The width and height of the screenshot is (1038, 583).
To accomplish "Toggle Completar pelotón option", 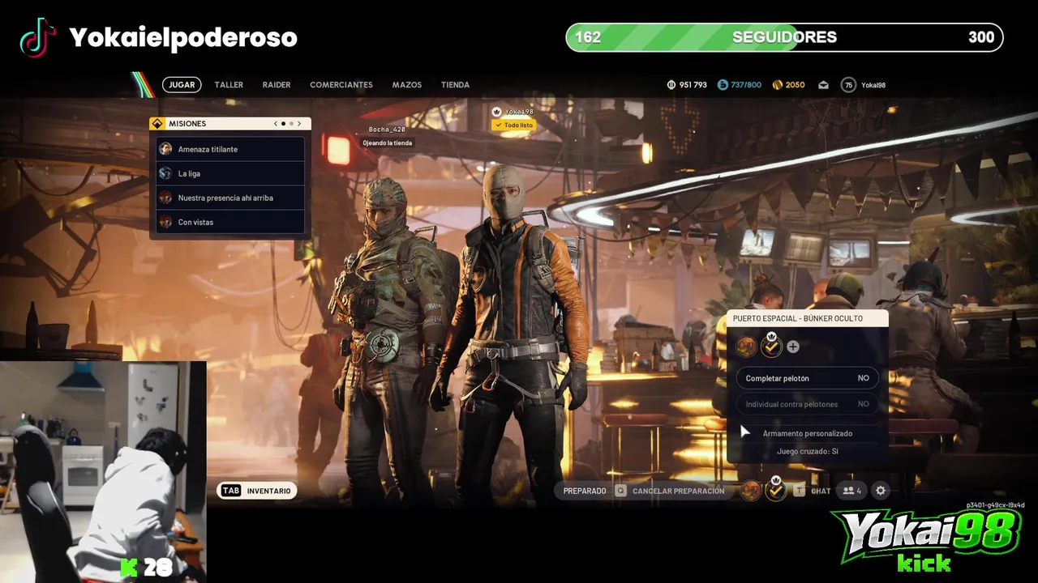I will pos(807,378).
